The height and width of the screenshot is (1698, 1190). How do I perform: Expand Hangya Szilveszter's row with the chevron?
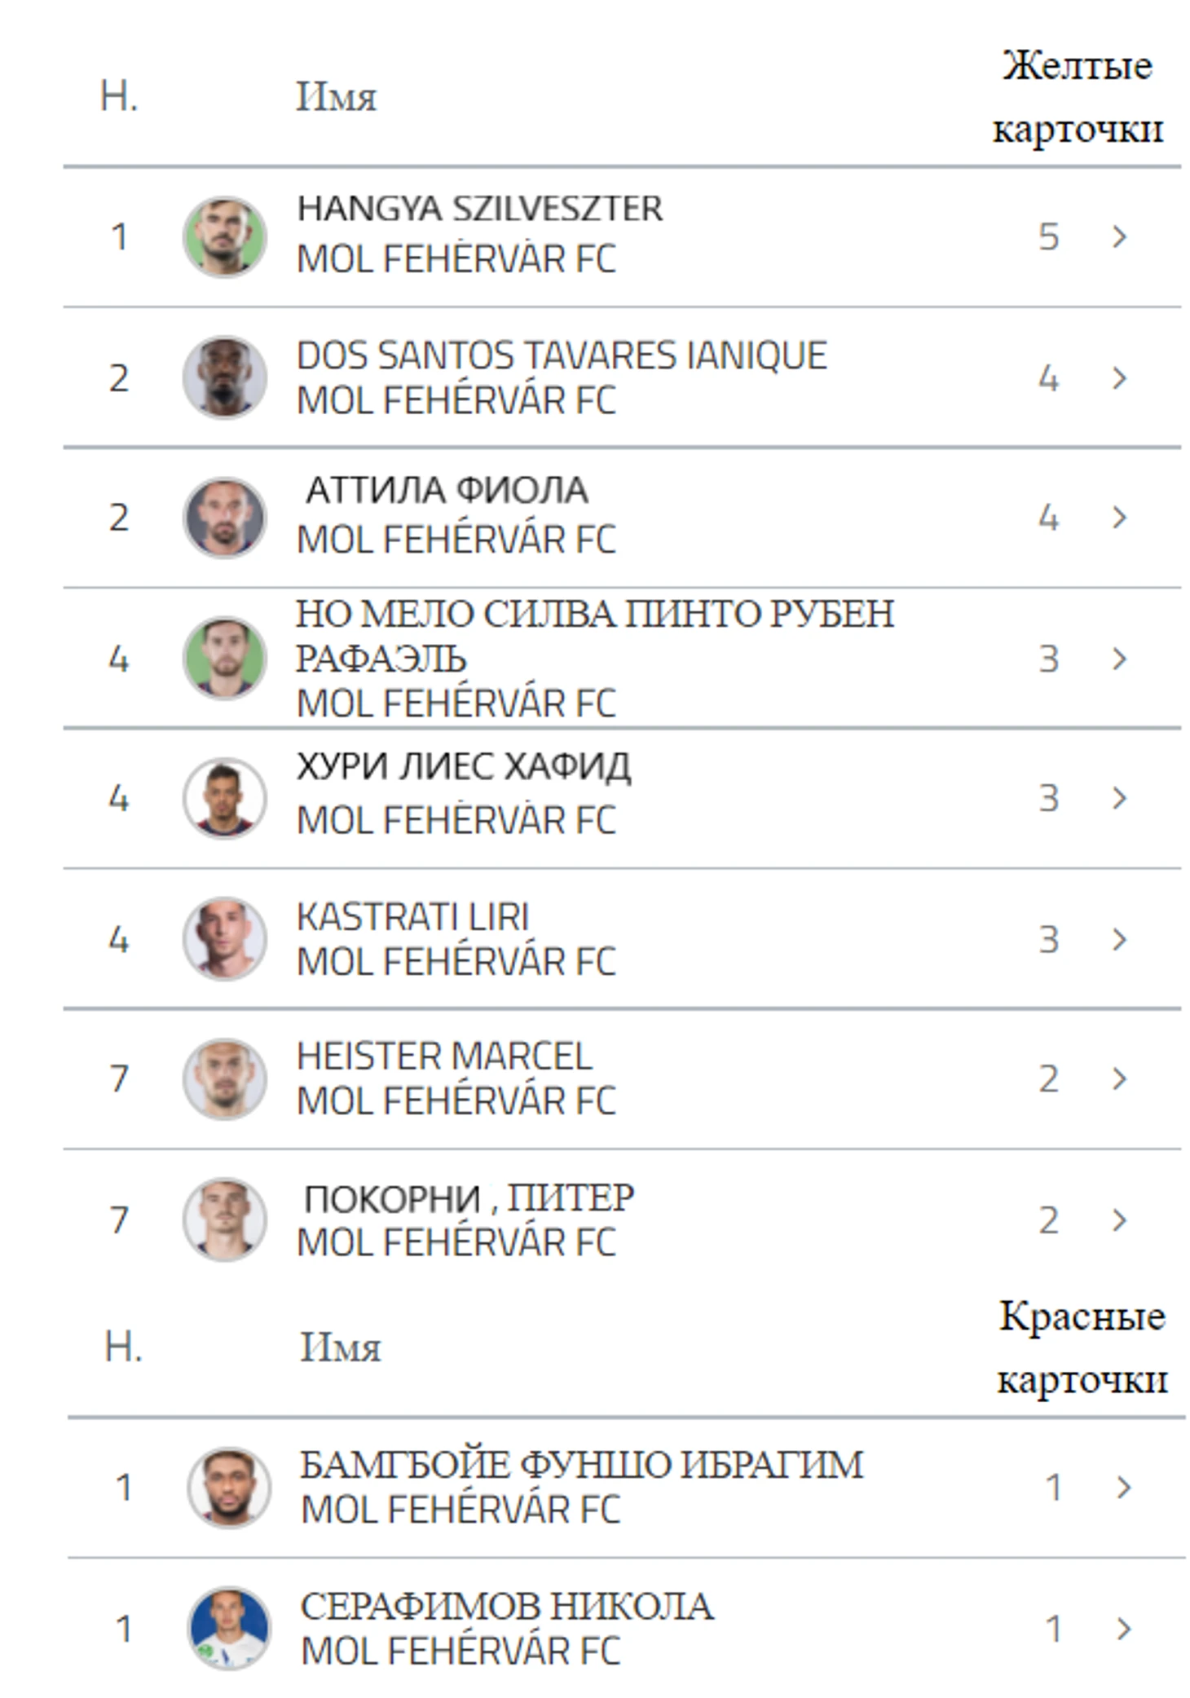1119,236
